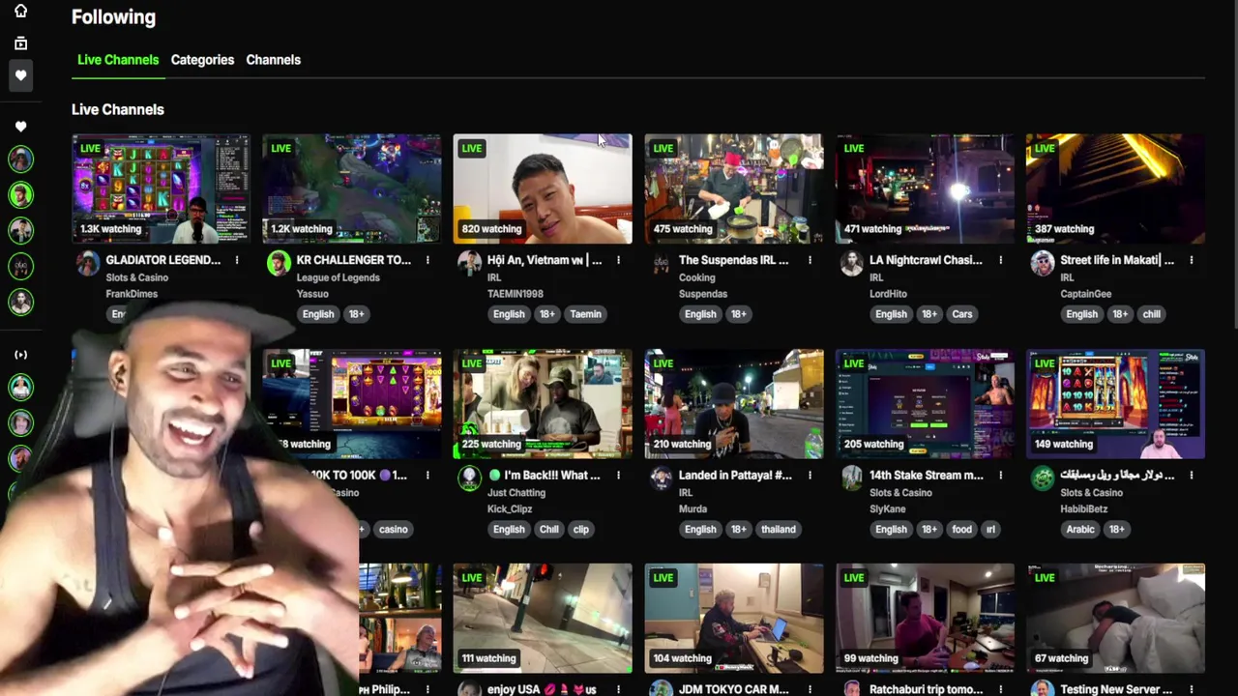Open the League of Legends category link
The width and height of the screenshot is (1238, 696).
(338, 277)
